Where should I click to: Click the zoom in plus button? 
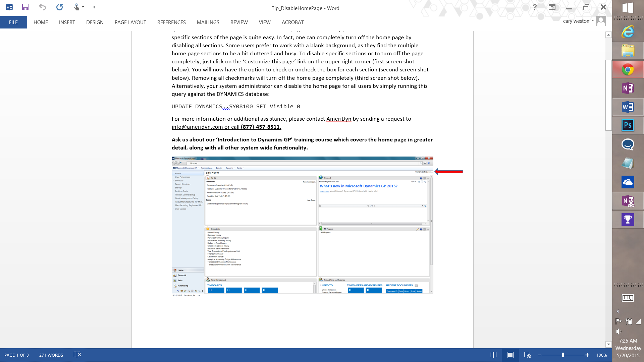(x=587, y=355)
